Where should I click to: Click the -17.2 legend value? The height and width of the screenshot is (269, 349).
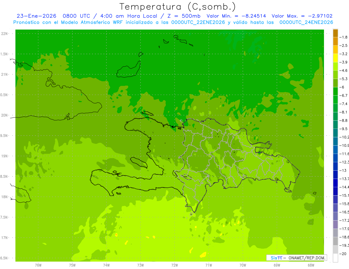pyautogui.click(x=344, y=220)
